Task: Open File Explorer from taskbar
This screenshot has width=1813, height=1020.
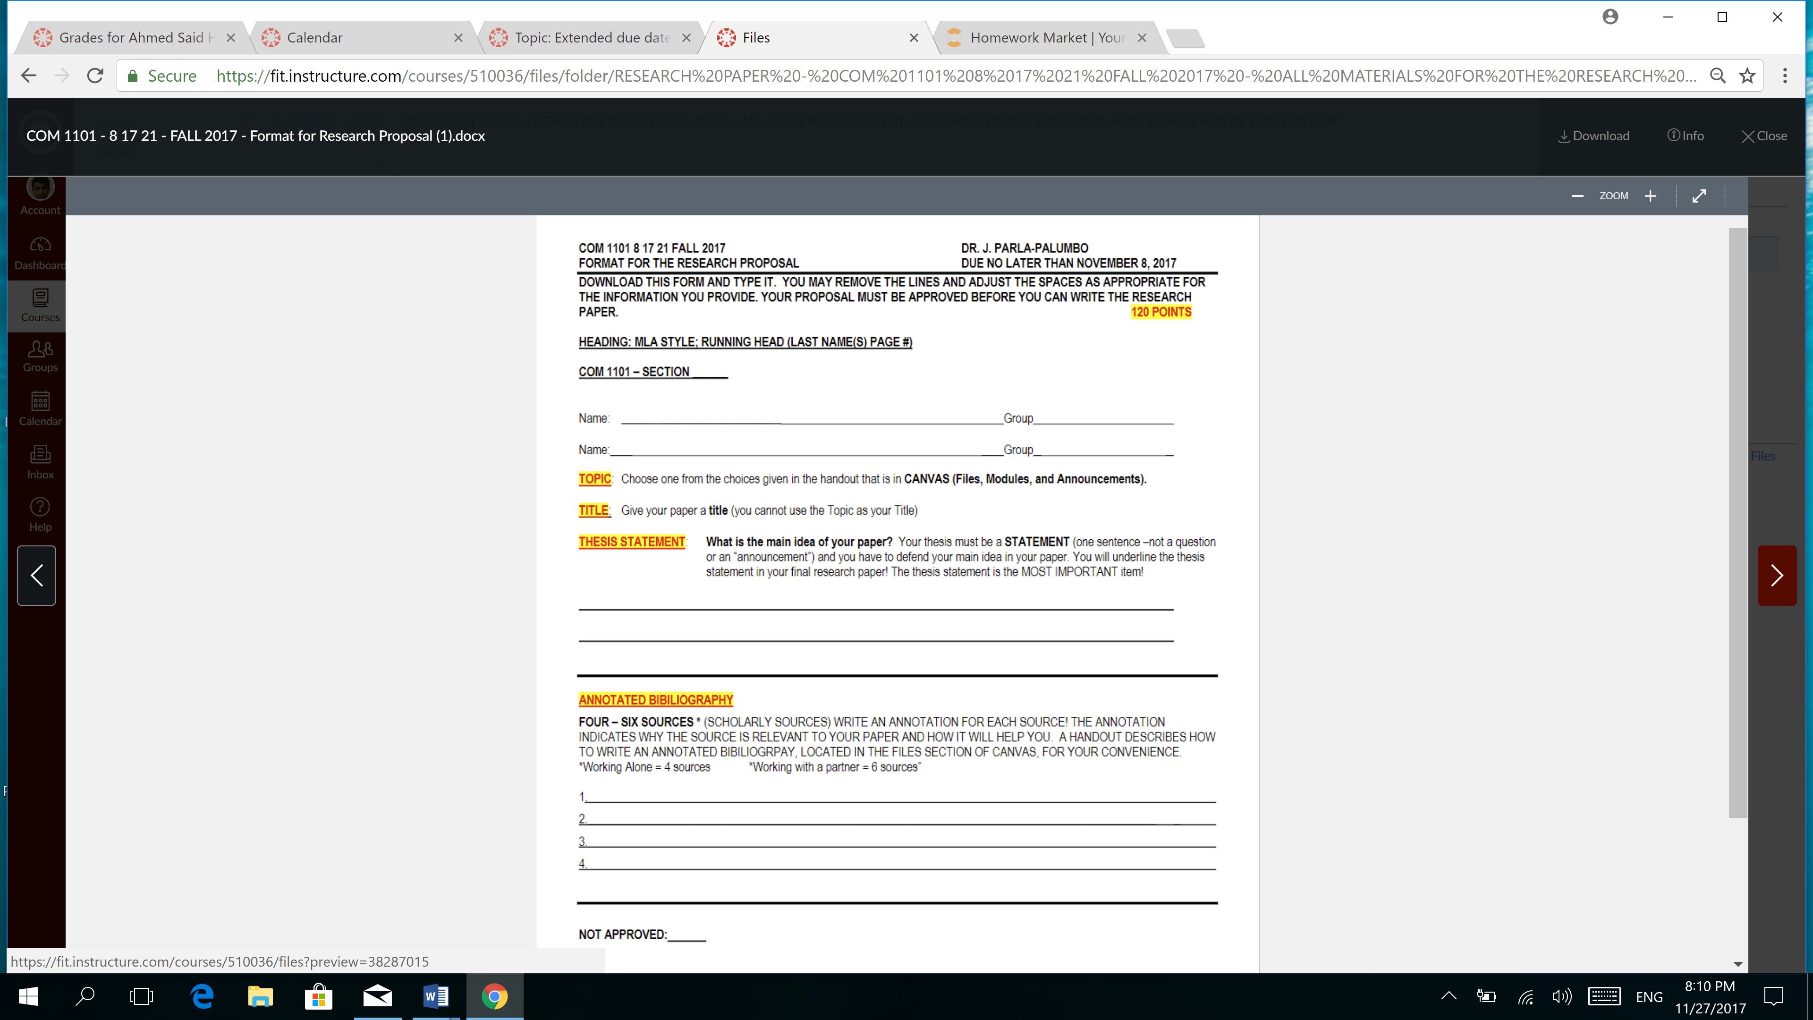Action: pyautogui.click(x=261, y=996)
